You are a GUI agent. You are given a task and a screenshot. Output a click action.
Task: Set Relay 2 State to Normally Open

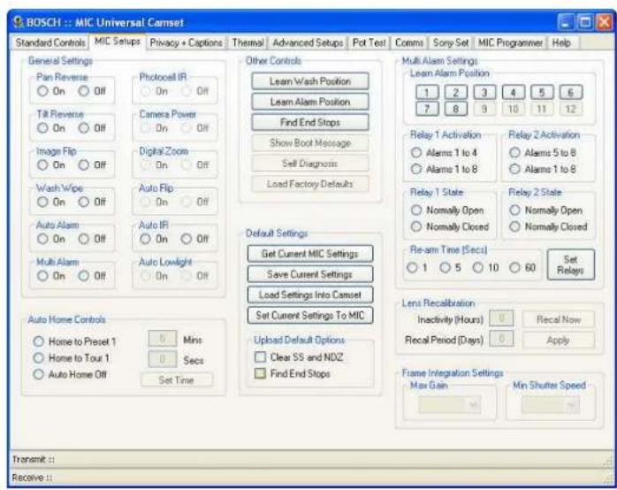[x=514, y=211]
